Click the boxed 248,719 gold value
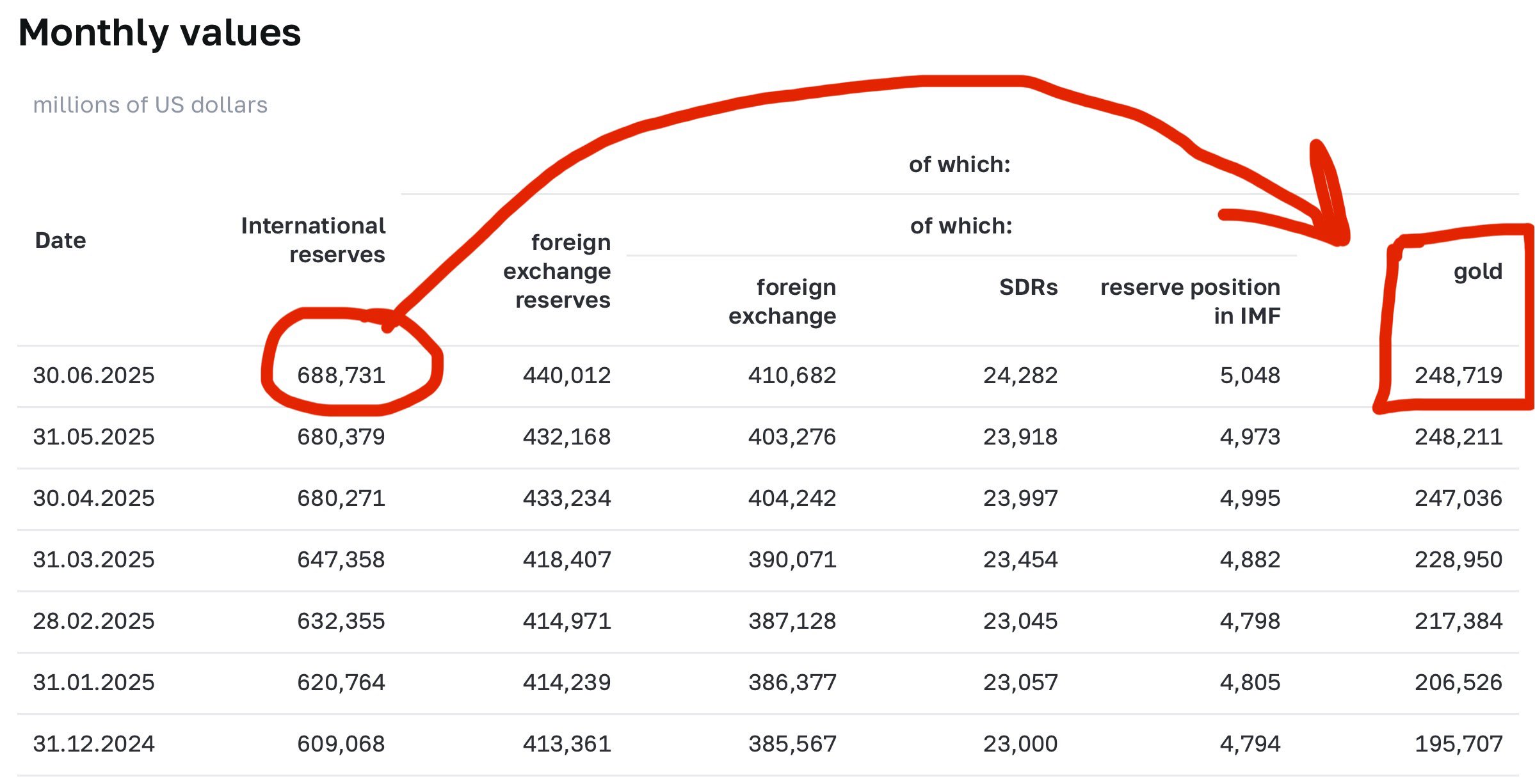The height and width of the screenshot is (781, 1535). [1458, 375]
